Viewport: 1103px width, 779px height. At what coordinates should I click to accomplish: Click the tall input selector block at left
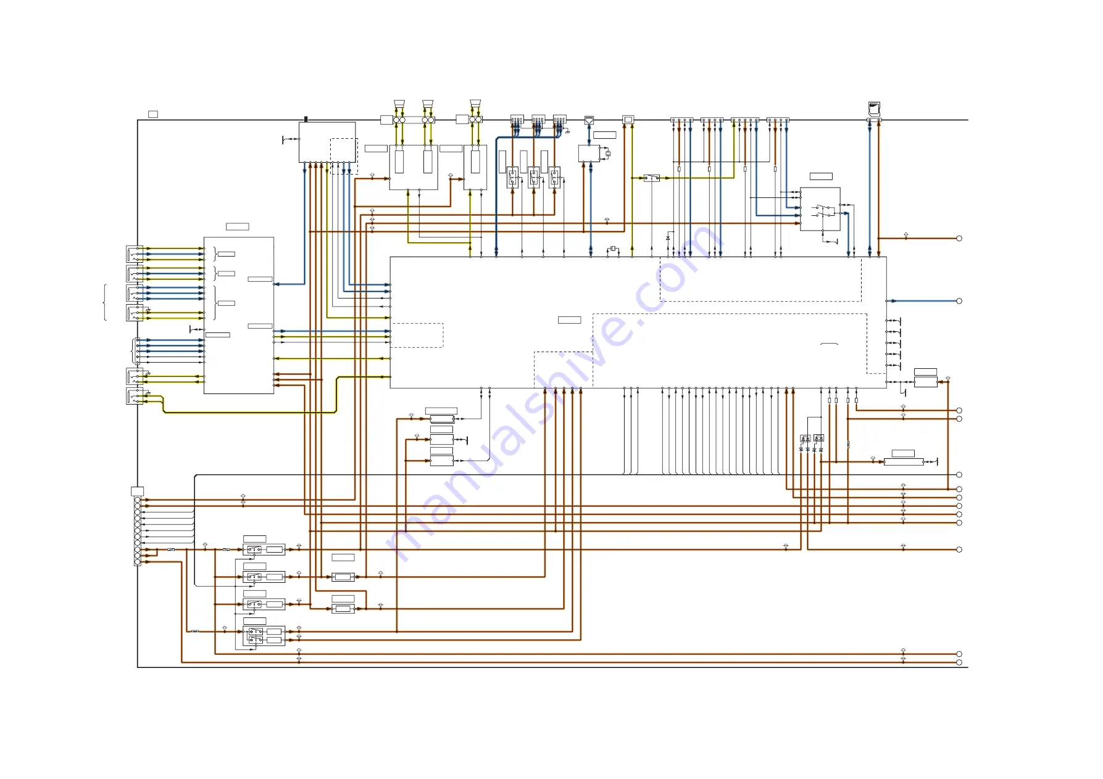click(x=239, y=315)
